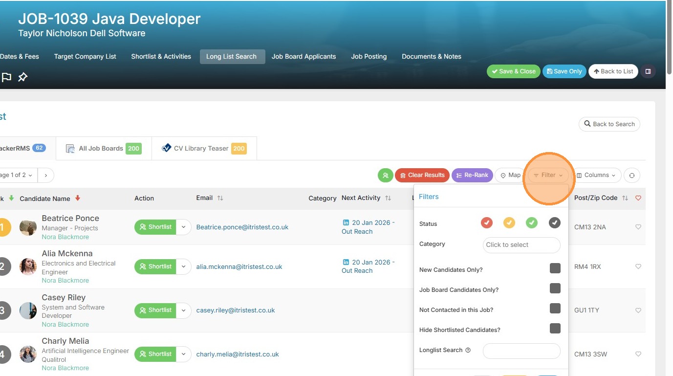Image resolution: width=673 pixels, height=376 pixels.
Task: Select the Long List Search tab
Action: 233,57
